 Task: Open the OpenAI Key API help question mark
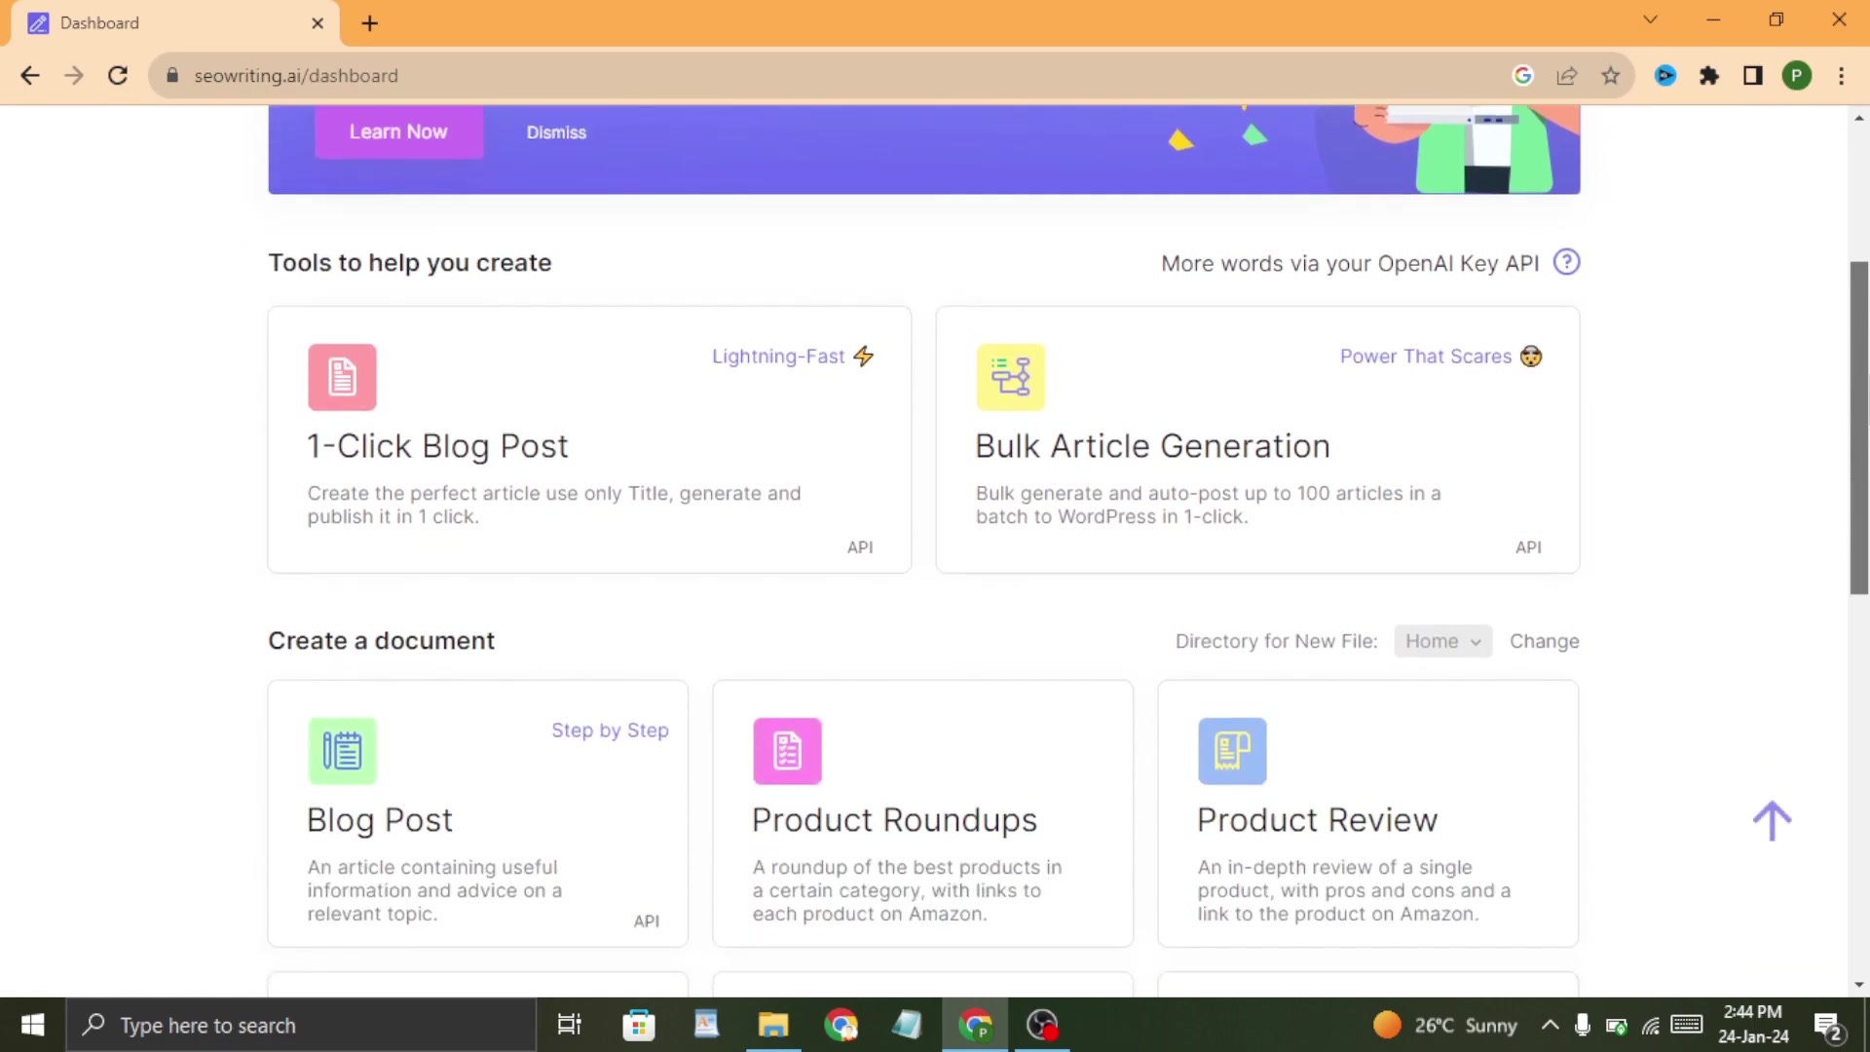pos(1566,262)
